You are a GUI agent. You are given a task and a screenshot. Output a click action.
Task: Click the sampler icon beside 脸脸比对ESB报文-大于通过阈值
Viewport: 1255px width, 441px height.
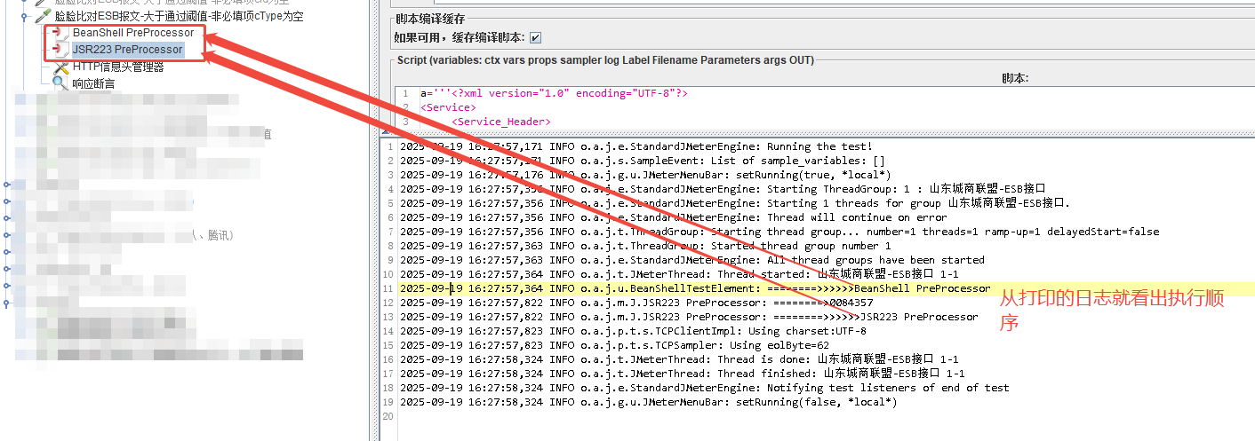[x=43, y=16]
